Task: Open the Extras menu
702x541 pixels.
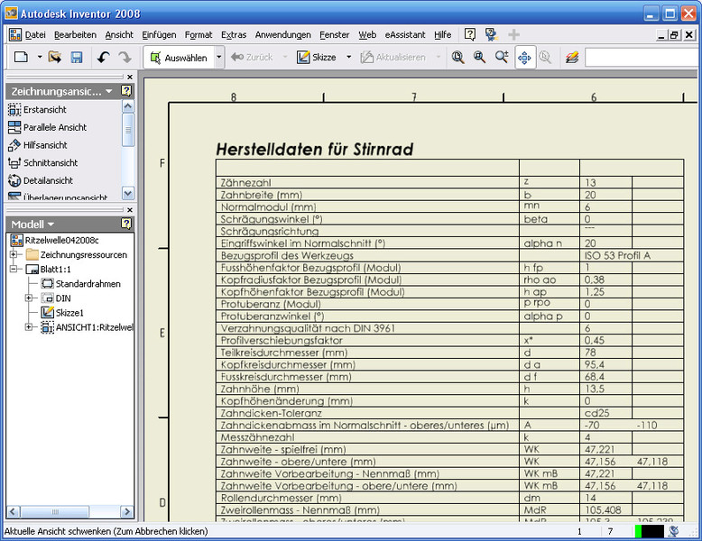Action: (233, 34)
